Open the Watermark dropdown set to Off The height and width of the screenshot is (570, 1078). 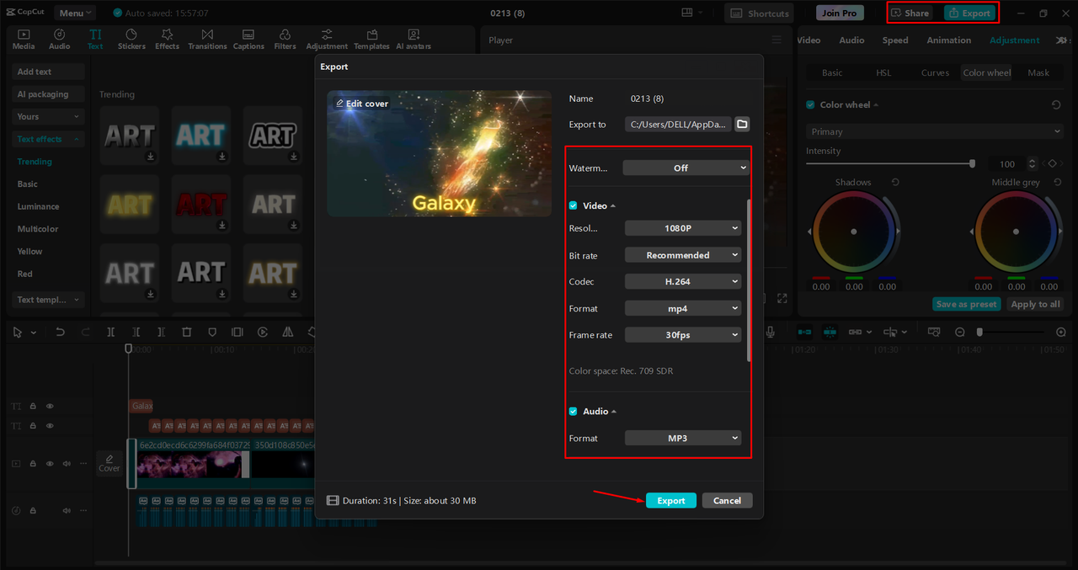686,168
